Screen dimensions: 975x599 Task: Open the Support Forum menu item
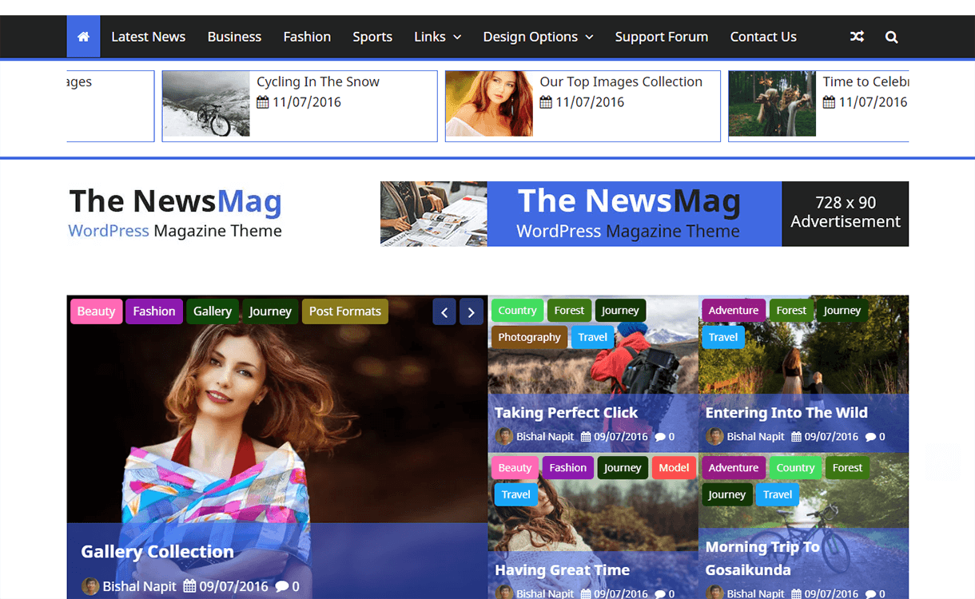[x=662, y=37]
